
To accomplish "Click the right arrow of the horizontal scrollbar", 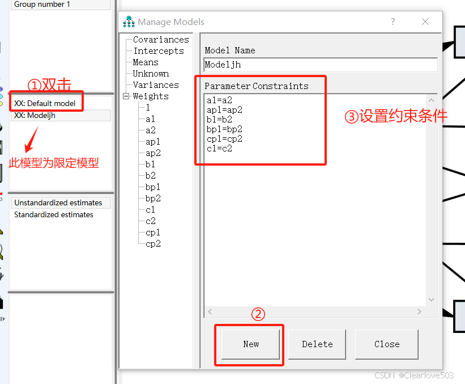I will tap(419, 311).
